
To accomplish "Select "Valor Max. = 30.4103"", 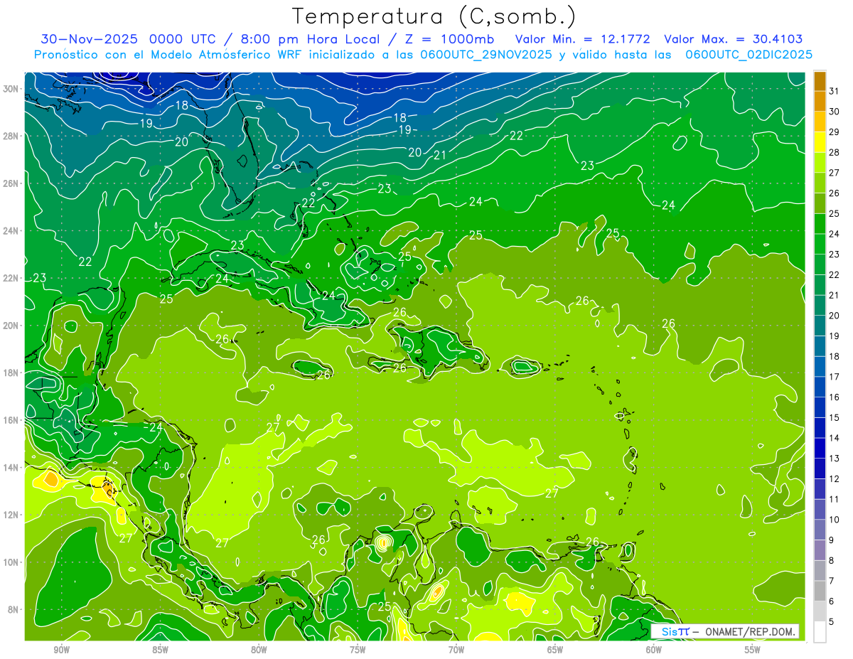I will tap(734, 39).
